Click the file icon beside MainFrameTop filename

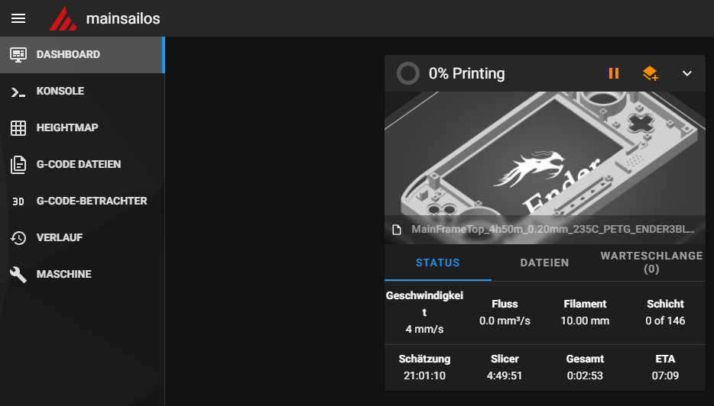pyautogui.click(x=397, y=230)
